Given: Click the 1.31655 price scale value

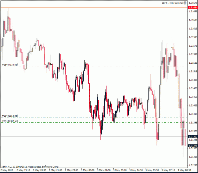Looking at the screenshot, I should [193, 11].
